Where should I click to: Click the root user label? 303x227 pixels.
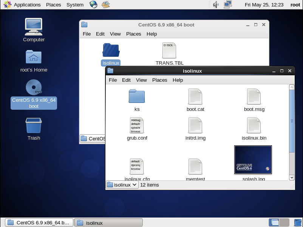point(295,5)
